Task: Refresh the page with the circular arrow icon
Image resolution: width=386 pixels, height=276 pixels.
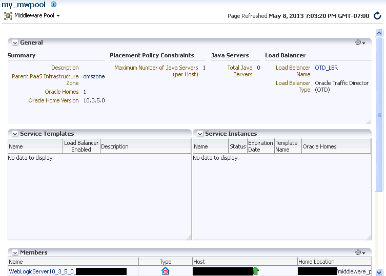Action: (x=377, y=16)
